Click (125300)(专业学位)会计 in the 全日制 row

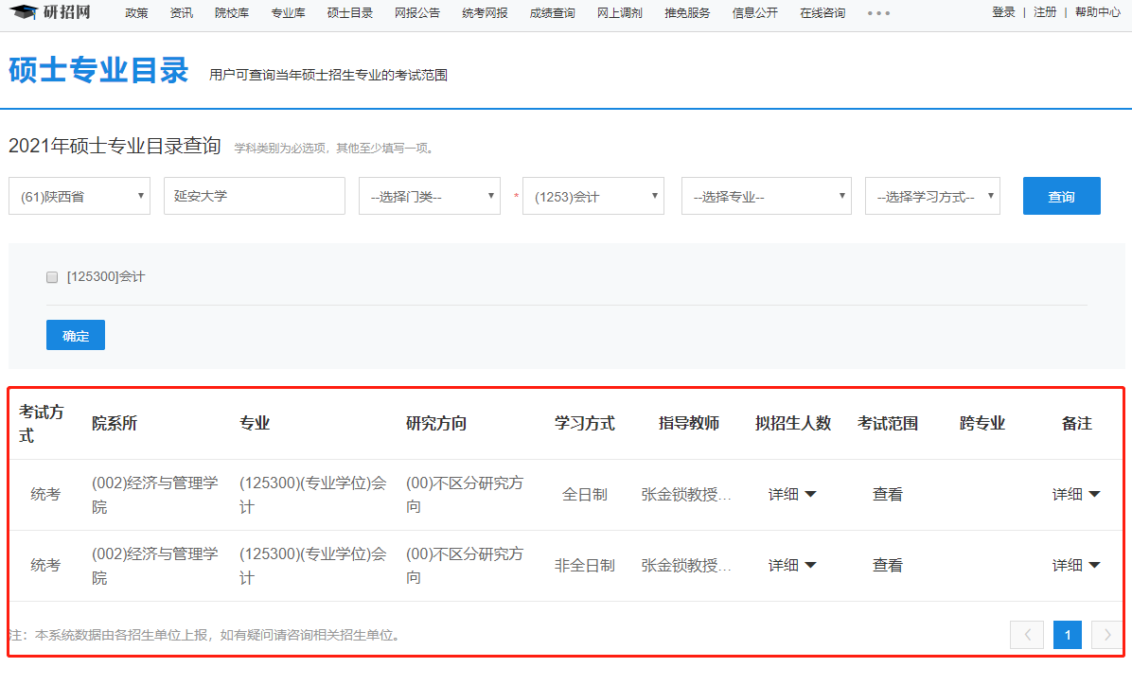click(312, 495)
